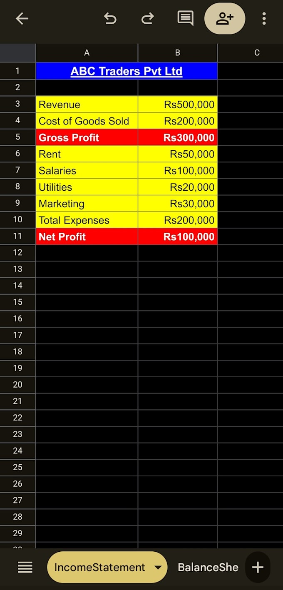Select the Total Expenses Rs200,000 cell

click(x=178, y=220)
